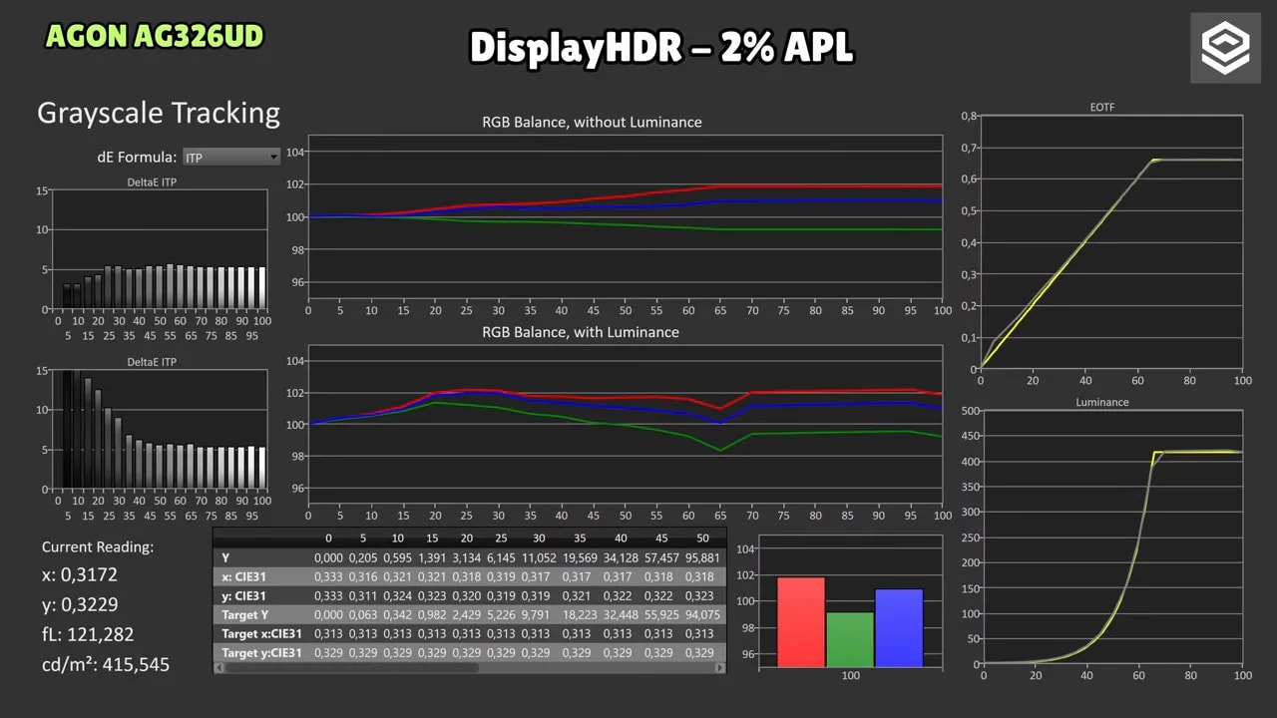This screenshot has width=1277, height=718.
Task: Click the EOTF chart
Action: tap(1112, 242)
